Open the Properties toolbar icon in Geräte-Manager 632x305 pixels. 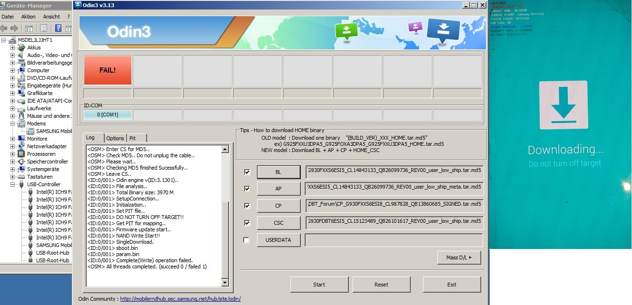click(x=43, y=28)
